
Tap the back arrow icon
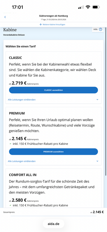point(5,17)
